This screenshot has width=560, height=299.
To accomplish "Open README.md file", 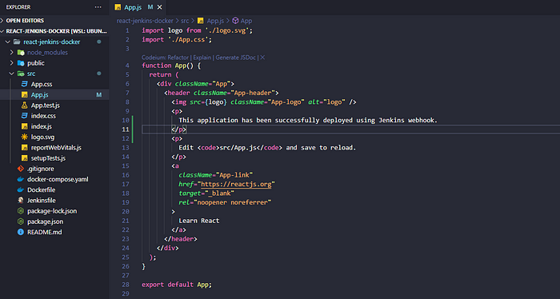I will click(x=44, y=233).
